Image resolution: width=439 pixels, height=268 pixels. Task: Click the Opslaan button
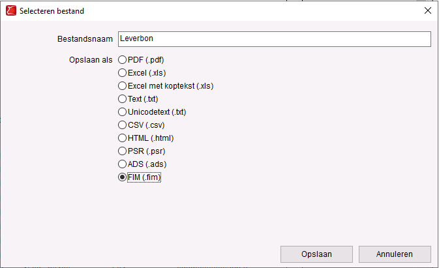316,254
